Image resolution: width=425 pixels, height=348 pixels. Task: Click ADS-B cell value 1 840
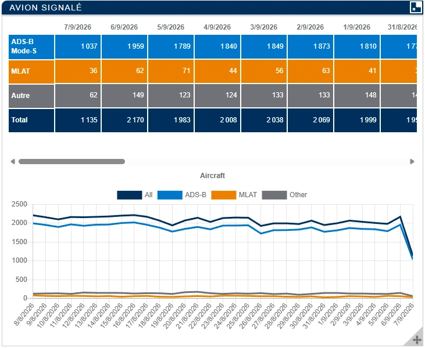tap(217, 46)
